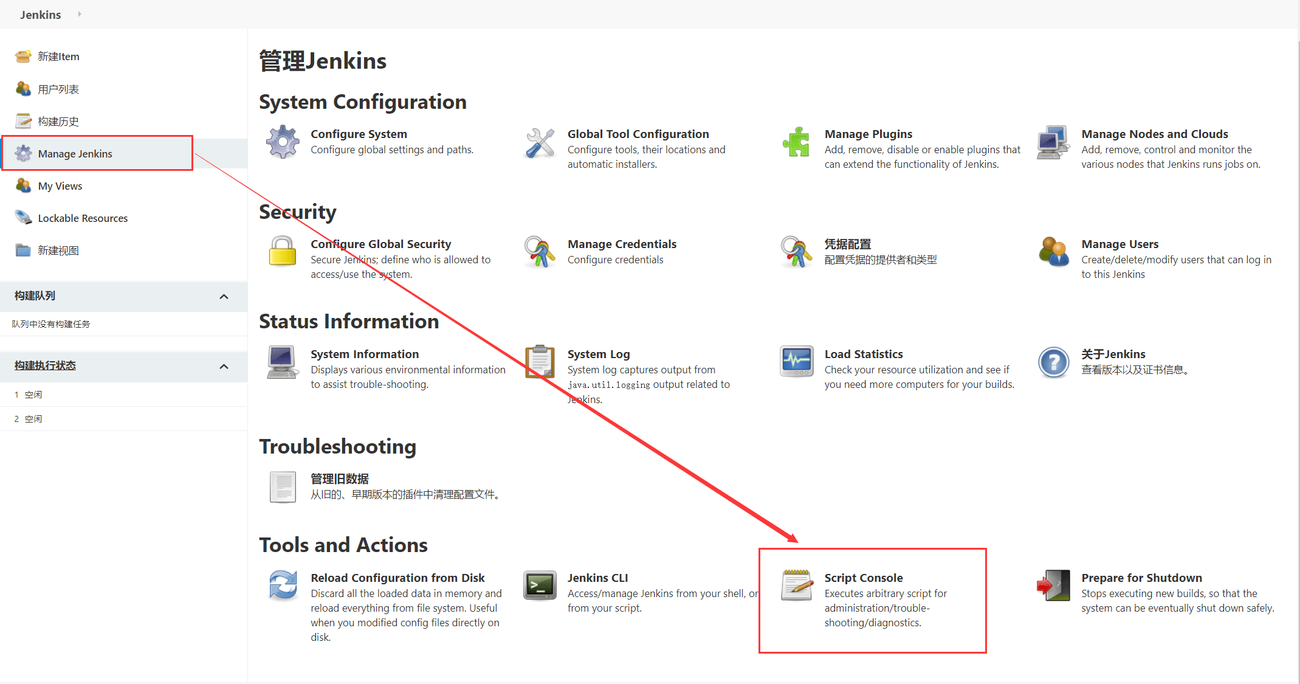The height and width of the screenshot is (684, 1300).
Task: Collapse the 构建队列 panel chevron
Action: pyautogui.click(x=224, y=297)
